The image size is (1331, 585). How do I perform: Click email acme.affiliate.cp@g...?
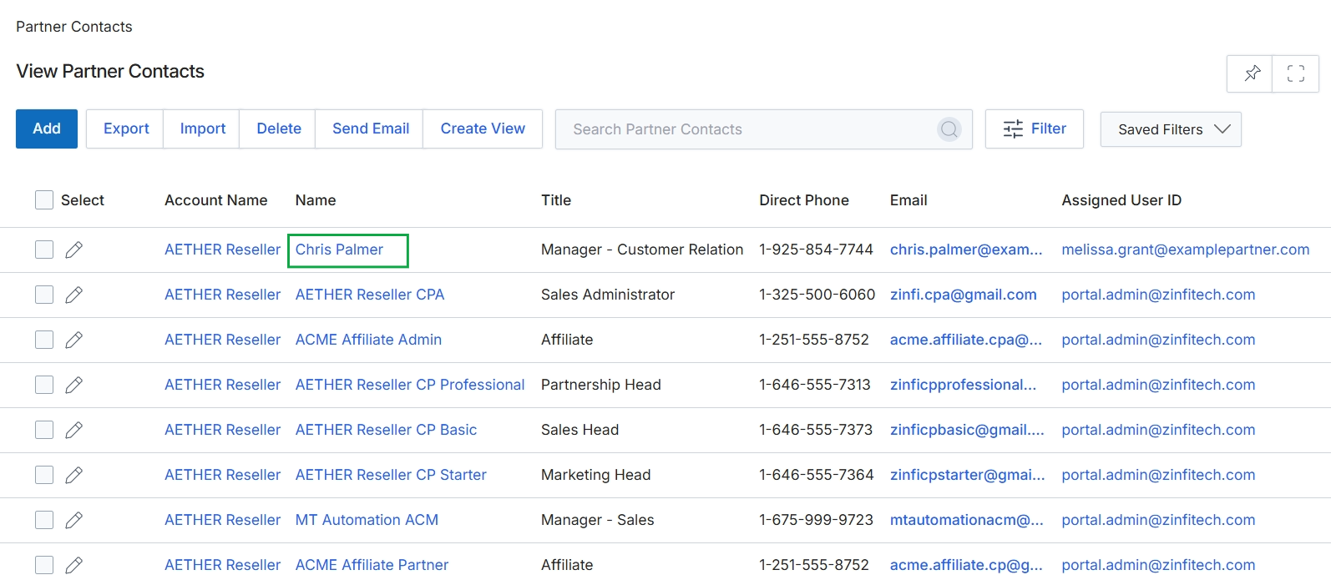pyautogui.click(x=966, y=565)
